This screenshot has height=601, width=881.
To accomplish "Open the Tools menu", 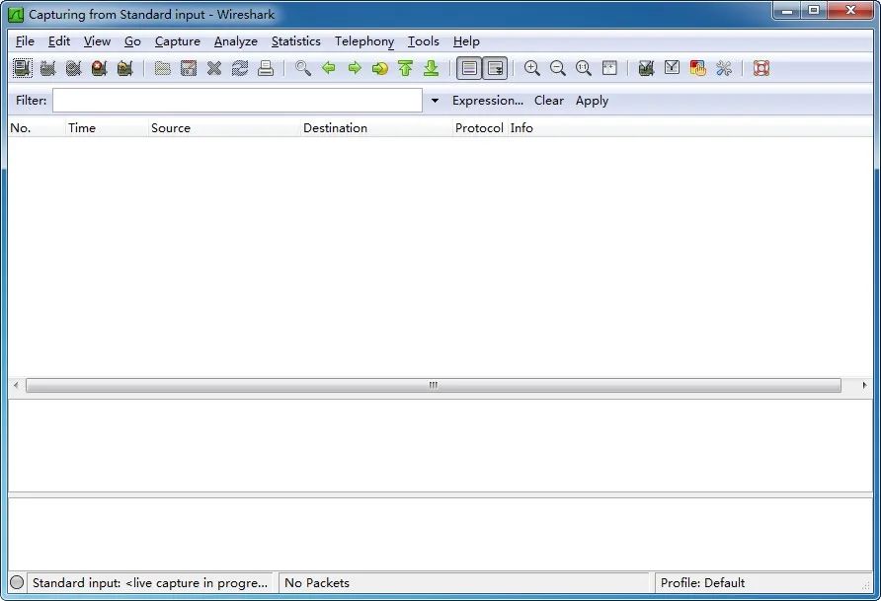I will click(424, 41).
